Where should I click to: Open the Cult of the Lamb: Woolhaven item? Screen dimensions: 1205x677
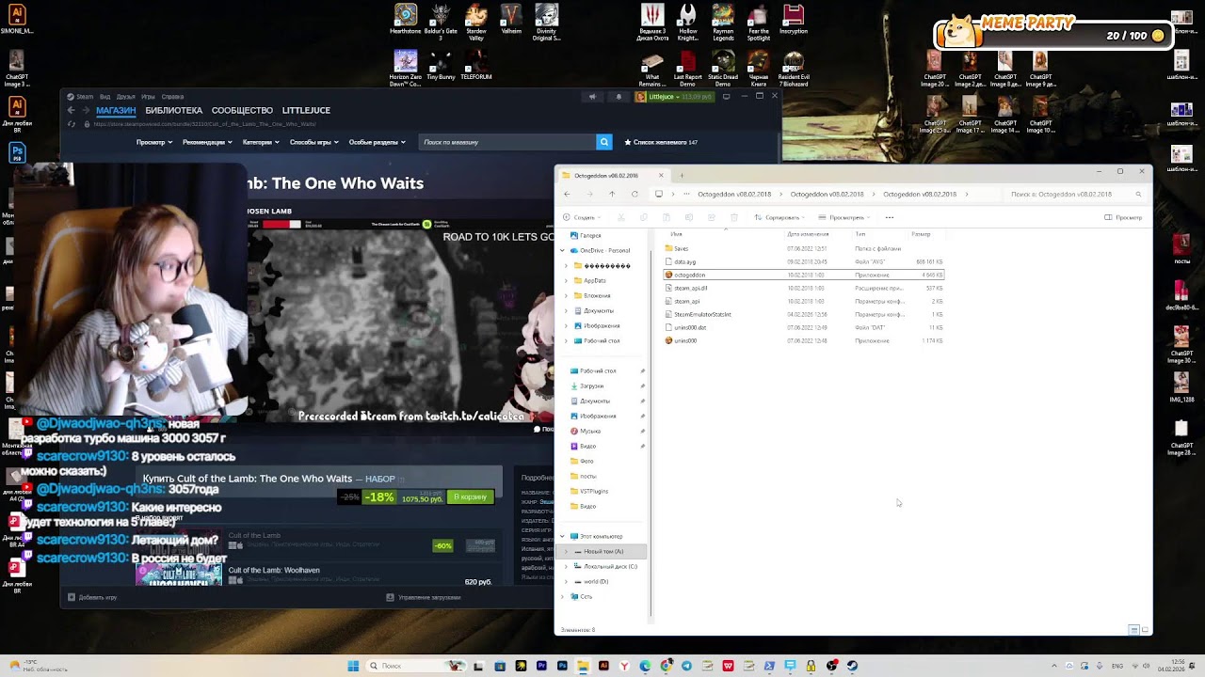tap(274, 570)
